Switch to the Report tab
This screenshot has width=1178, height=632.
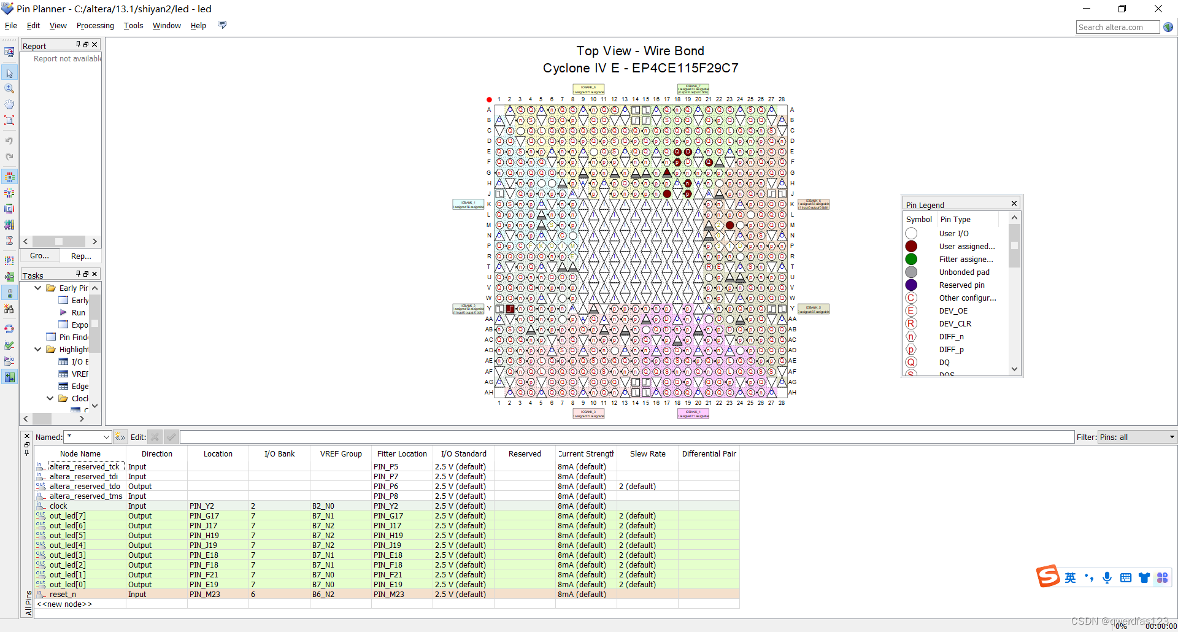(x=80, y=256)
